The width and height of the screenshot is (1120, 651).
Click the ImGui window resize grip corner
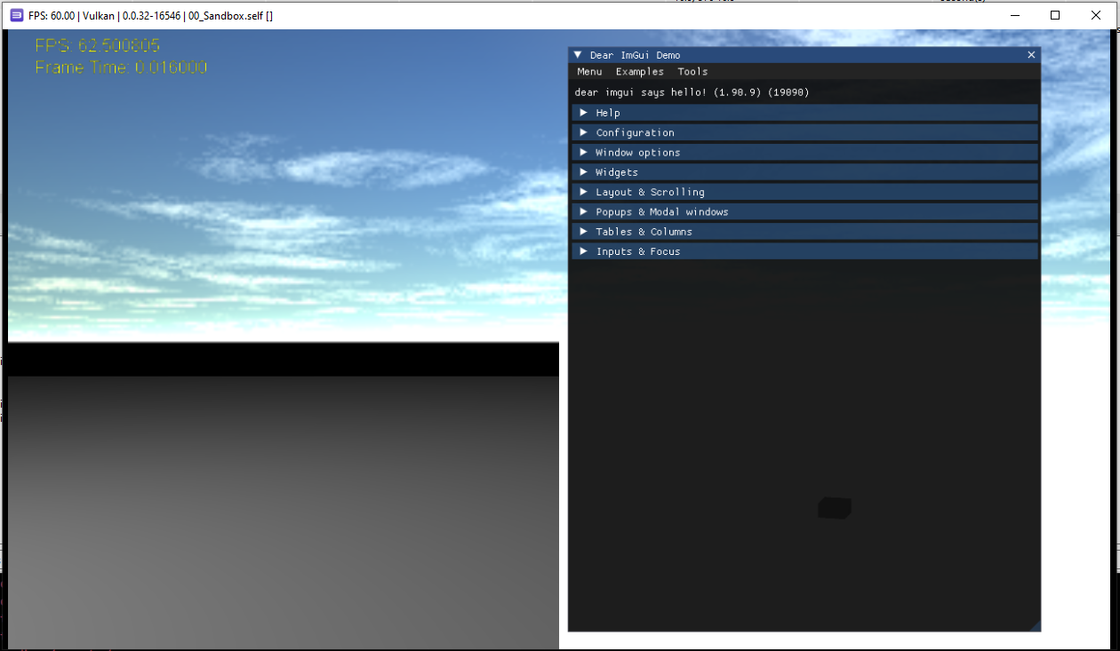click(1036, 627)
